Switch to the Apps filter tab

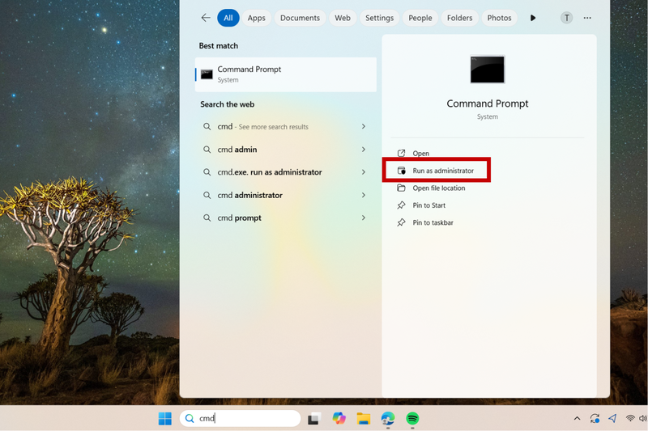[x=256, y=18]
